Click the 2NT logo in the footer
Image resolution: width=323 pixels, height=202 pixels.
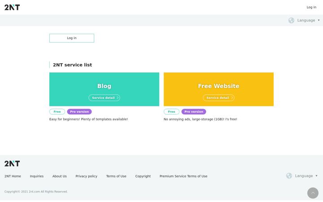tap(12, 164)
